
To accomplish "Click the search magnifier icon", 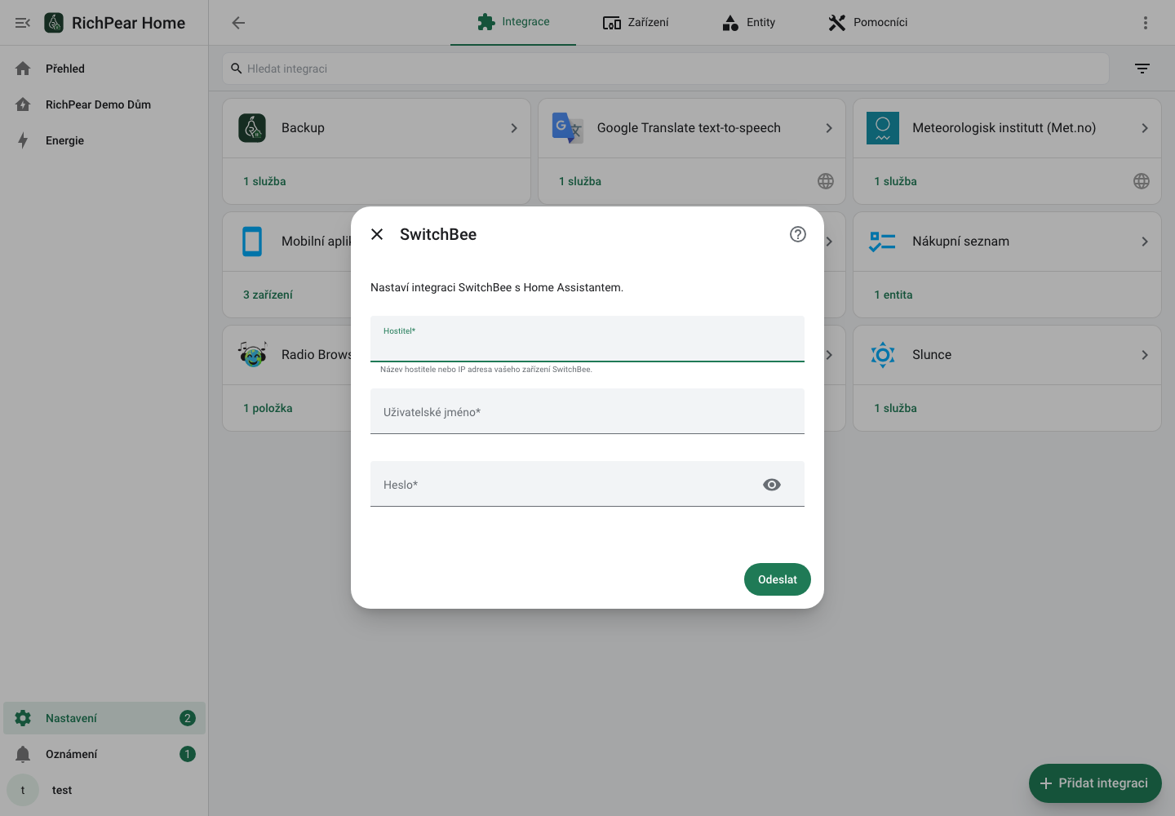I will pyautogui.click(x=237, y=69).
